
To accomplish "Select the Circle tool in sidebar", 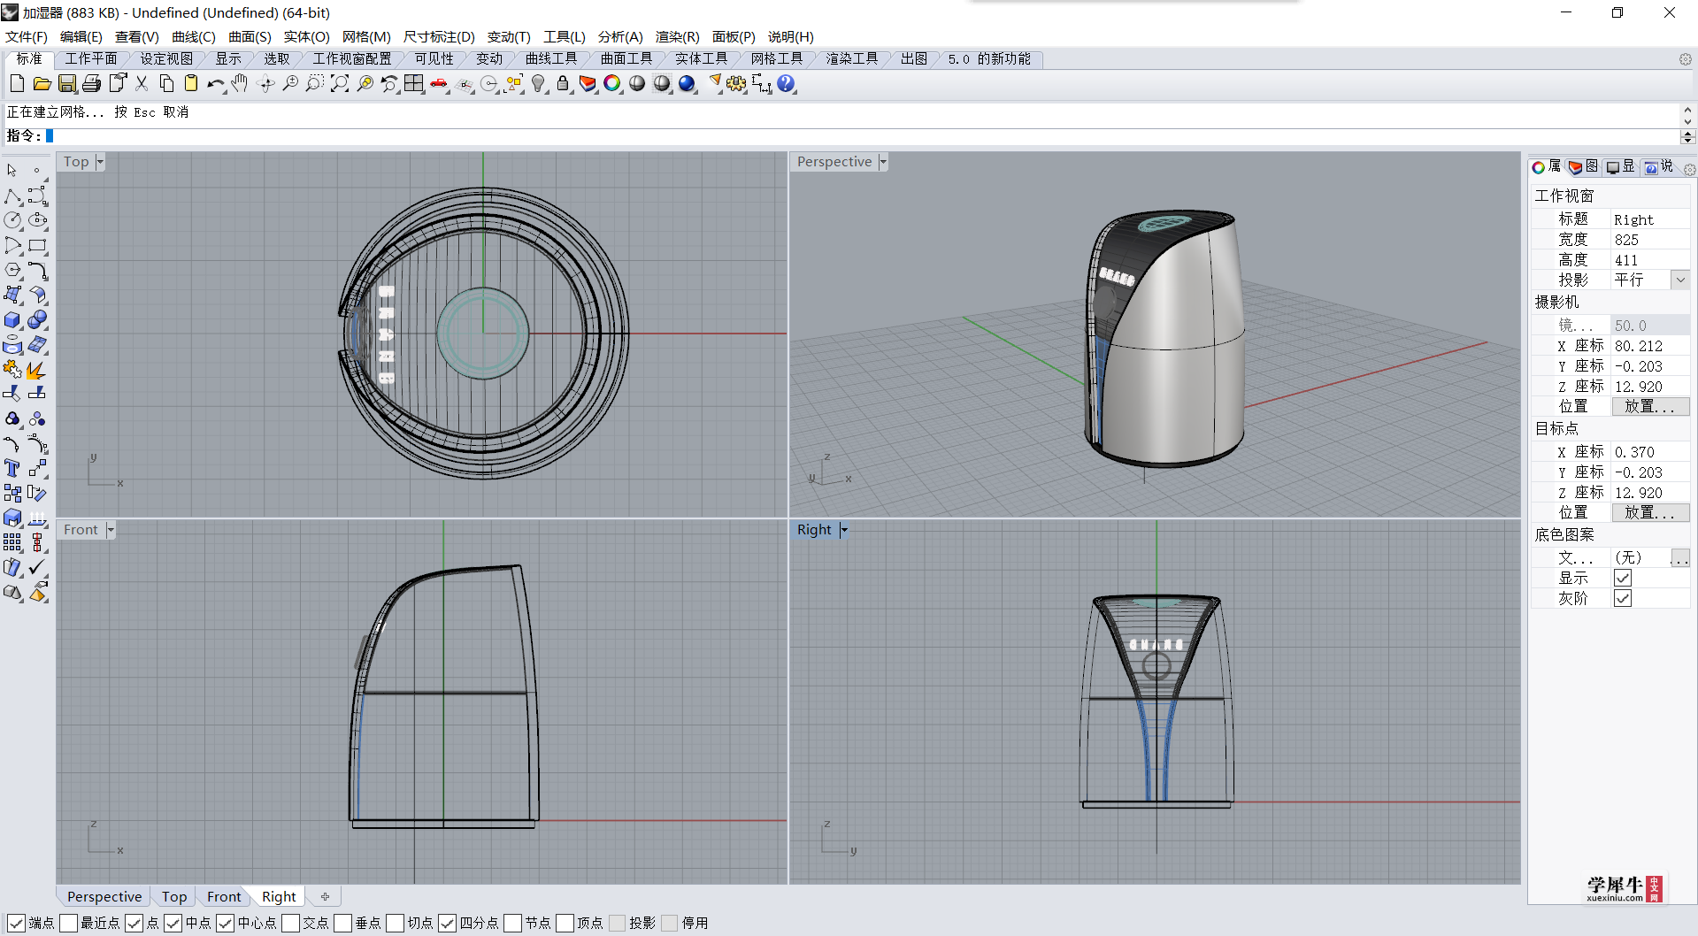I will click(12, 220).
